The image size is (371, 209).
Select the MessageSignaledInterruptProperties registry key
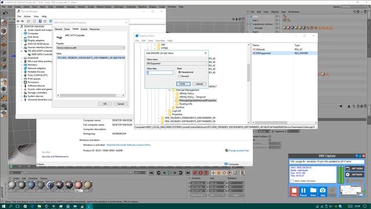point(198,100)
